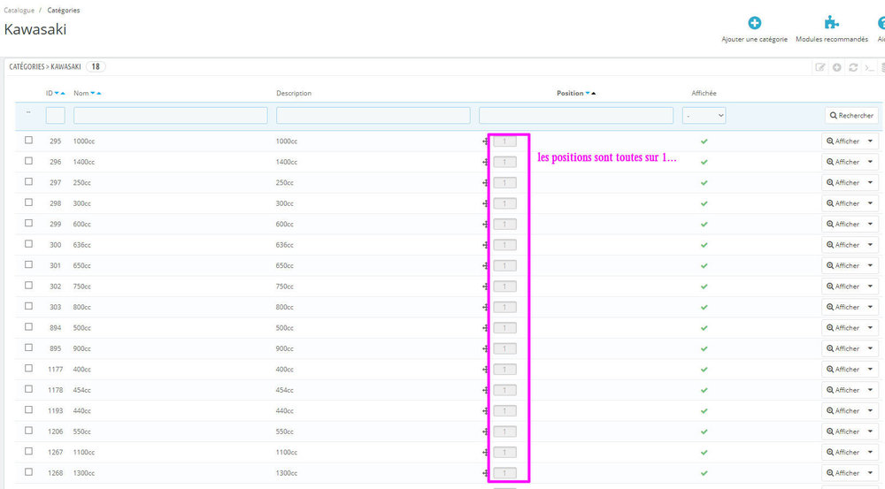Sort the Position column descending

point(588,93)
